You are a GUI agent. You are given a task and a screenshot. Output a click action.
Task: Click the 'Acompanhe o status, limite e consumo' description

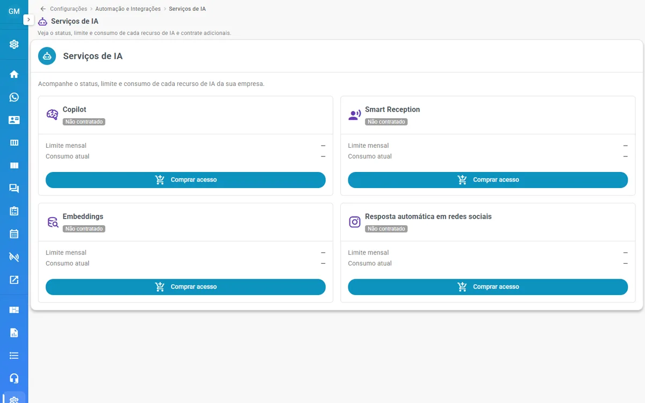tap(151, 84)
